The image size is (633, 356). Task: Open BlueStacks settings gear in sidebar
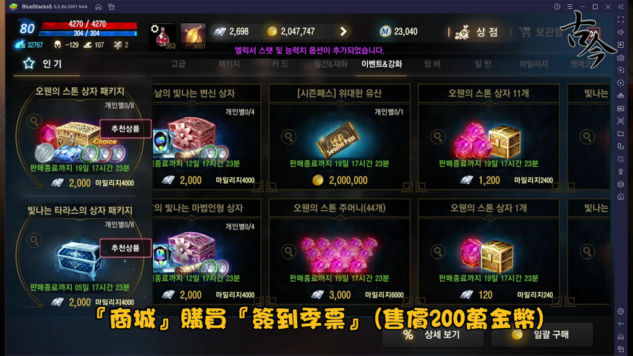621,311
